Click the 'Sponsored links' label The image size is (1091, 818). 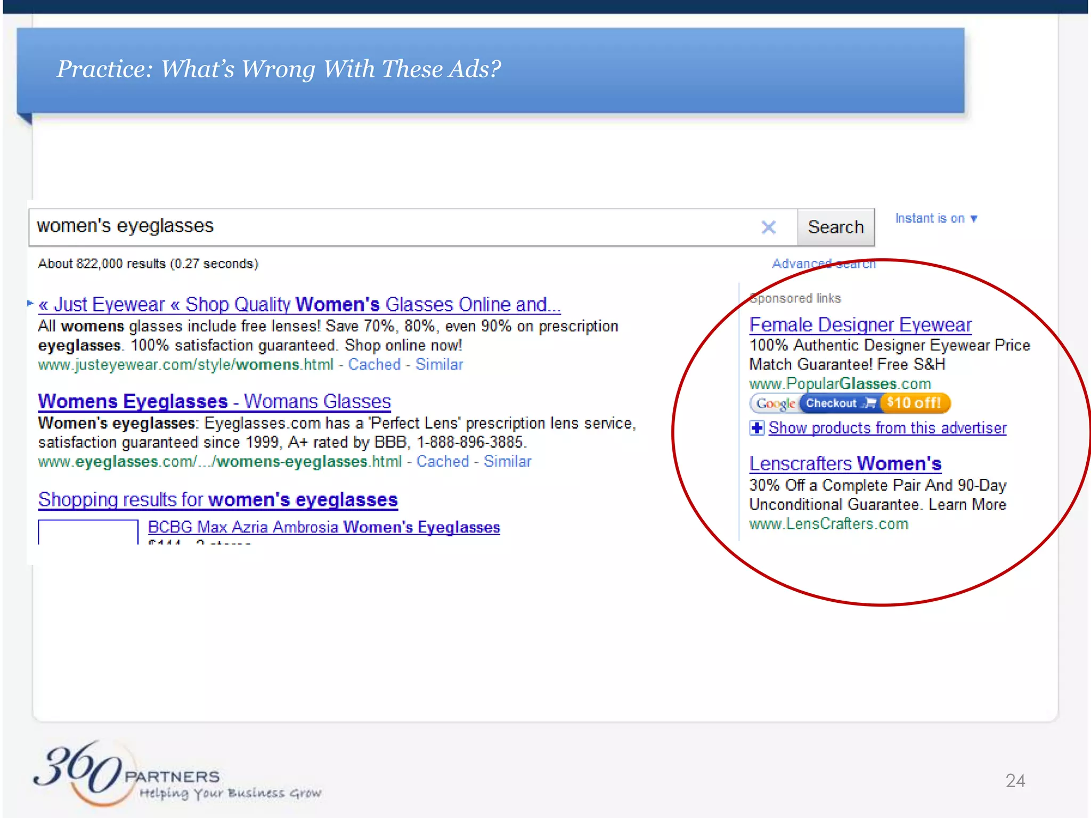click(795, 298)
